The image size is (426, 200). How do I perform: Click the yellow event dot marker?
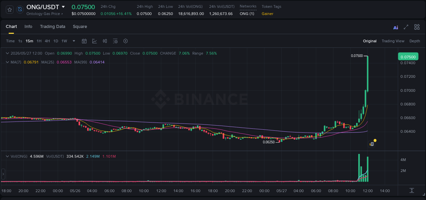pos(375,140)
